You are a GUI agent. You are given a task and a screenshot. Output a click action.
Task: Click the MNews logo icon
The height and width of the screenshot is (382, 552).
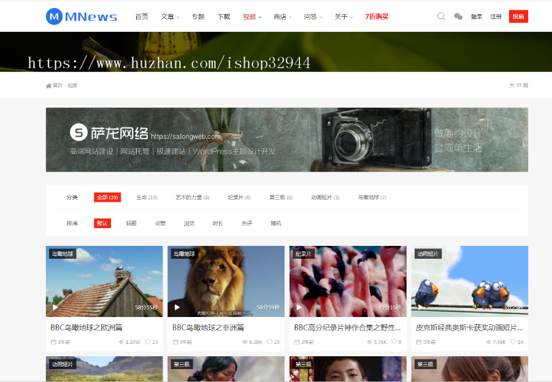point(55,16)
